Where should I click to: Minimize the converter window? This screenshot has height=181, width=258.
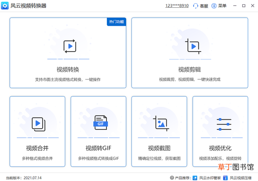point(235,6)
